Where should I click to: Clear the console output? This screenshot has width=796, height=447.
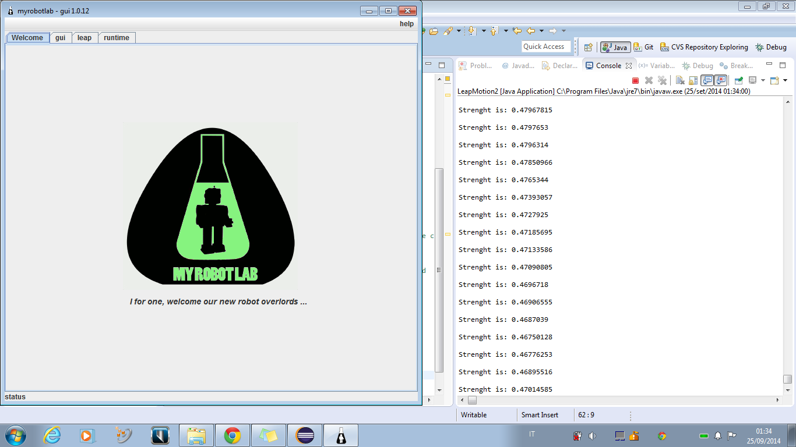[x=680, y=80]
